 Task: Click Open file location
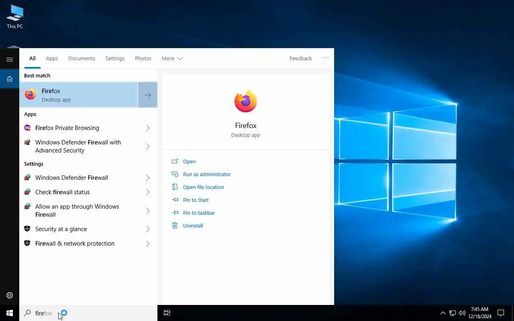click(x=203, y=187)
